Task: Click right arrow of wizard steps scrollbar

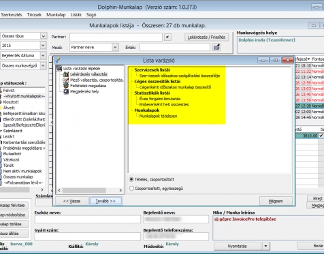Action: (x=120, y=191)
